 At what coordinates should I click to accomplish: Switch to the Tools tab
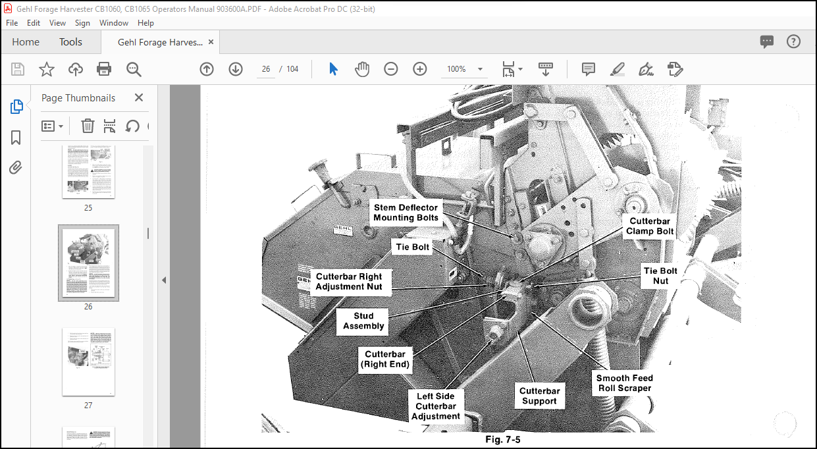(x=70, y=41)
